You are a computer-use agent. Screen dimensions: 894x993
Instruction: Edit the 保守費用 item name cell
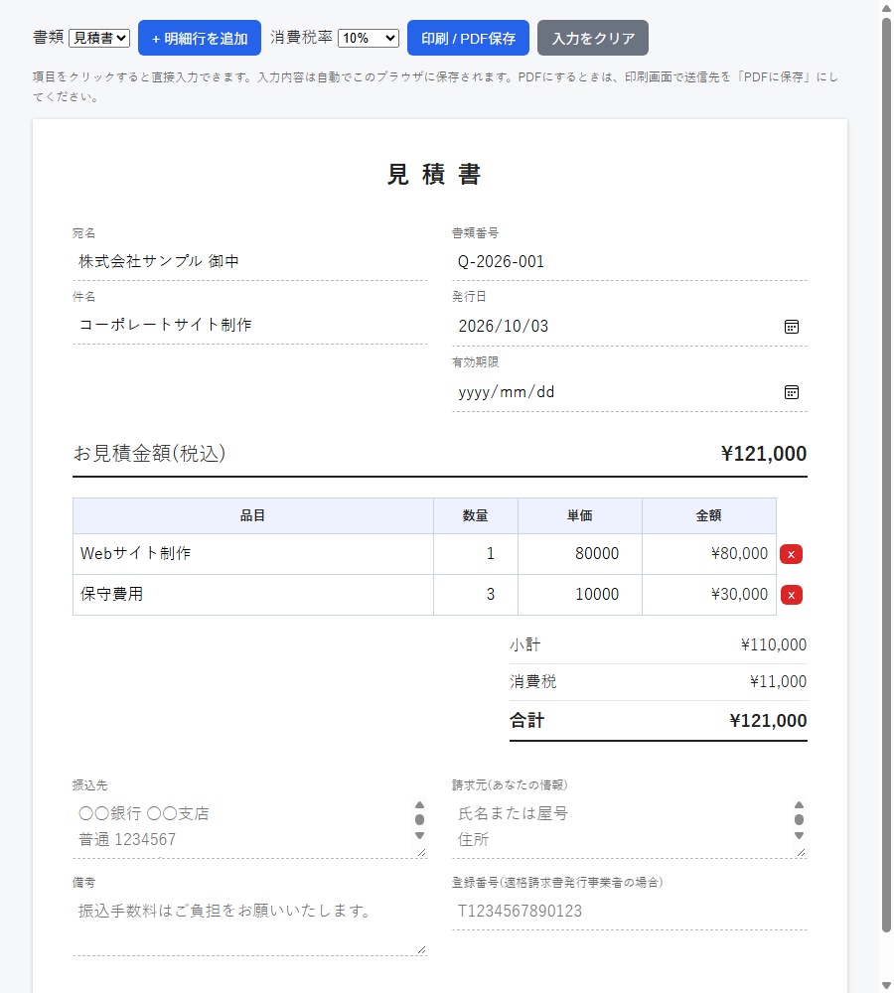253,595
